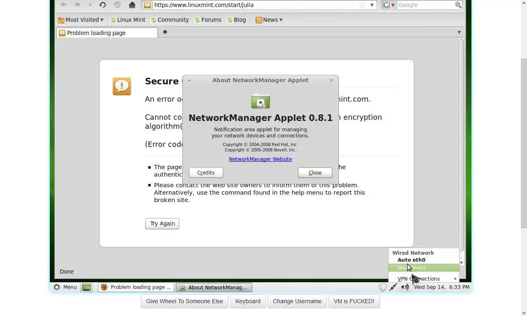Open a new tab with plus icon

pos(165,32)
